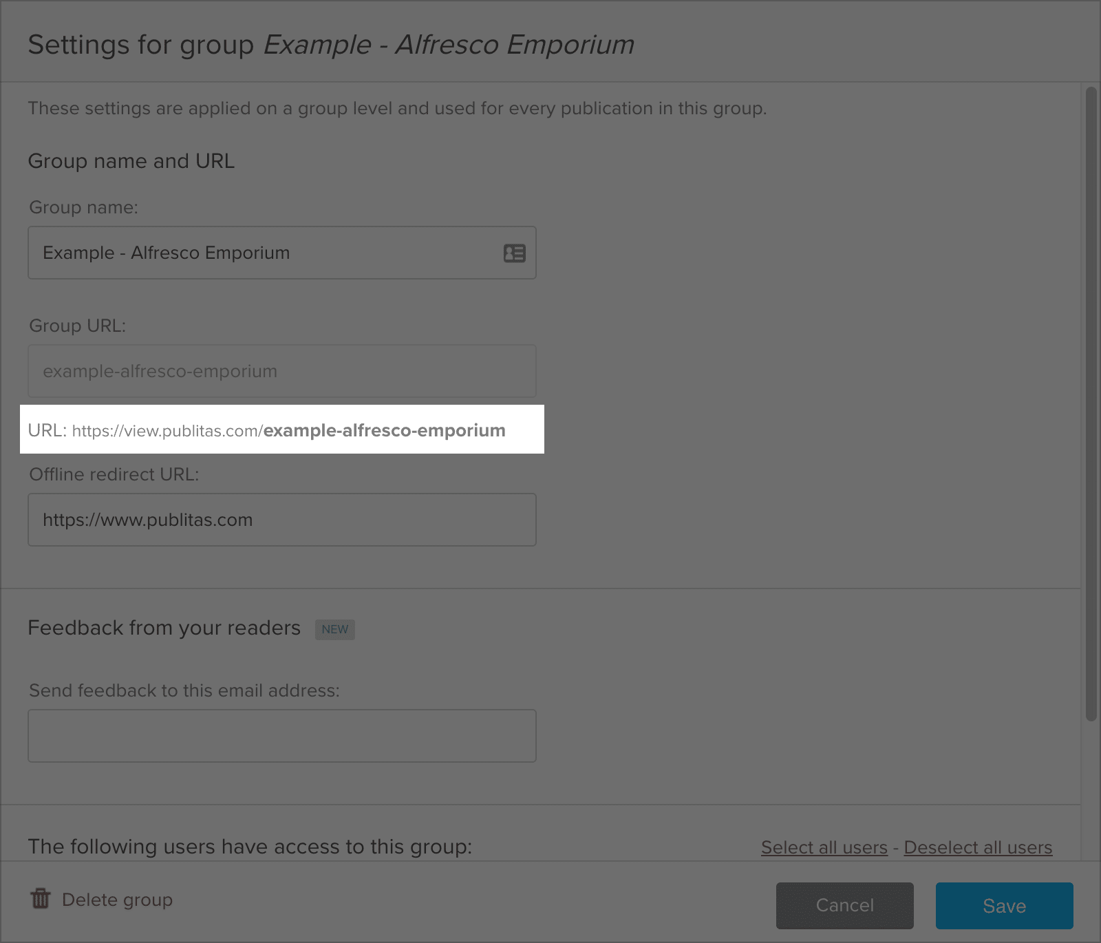Cancel the group settings dialog
Screen dimensions: 1101x943
[x=844, y=905]
